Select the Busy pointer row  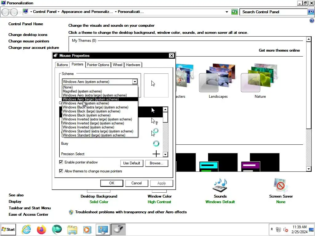[111, 144]
